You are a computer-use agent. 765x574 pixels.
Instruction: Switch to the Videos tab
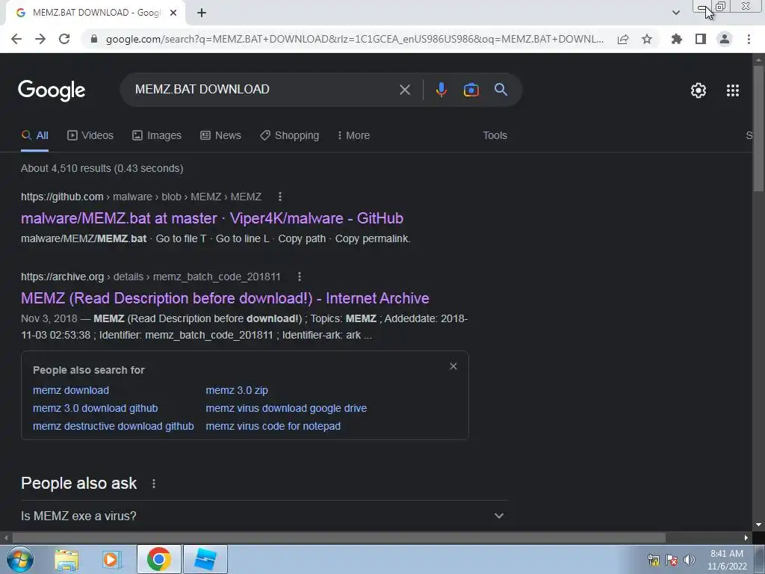coord(90,136)
